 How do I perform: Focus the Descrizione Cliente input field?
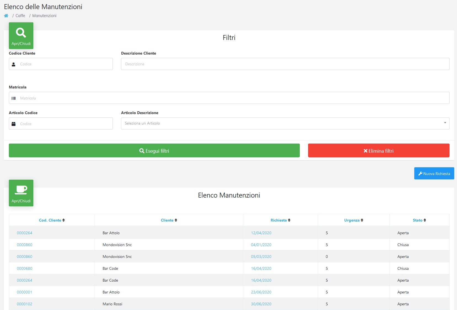click(285, 64)
